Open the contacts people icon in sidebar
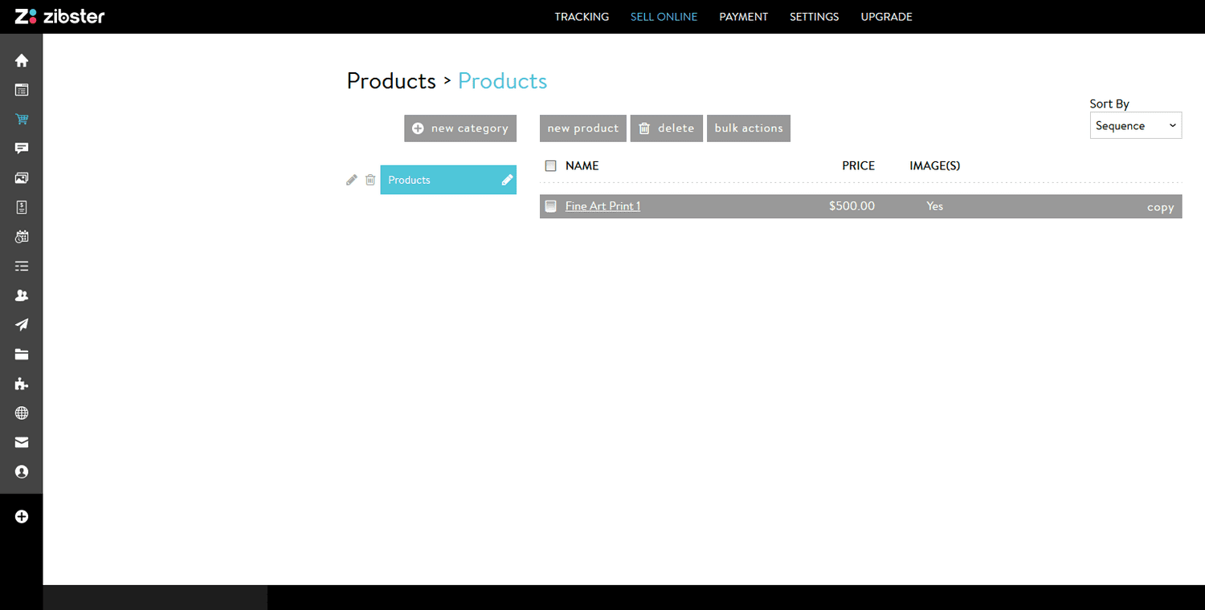The height and width of the screenshot is (610, 1205). (x=22, y=295)
